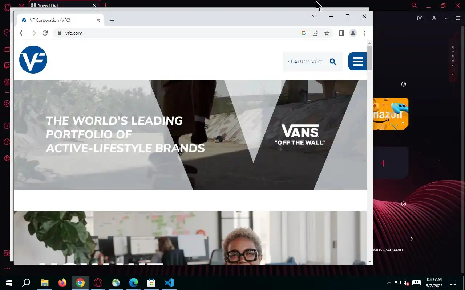
Task: Open Settings gear in Opera sidebar
Action: (x=7, y=158)
